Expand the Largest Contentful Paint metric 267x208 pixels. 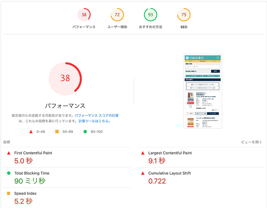pyautogui.click(x=201, y=157)
